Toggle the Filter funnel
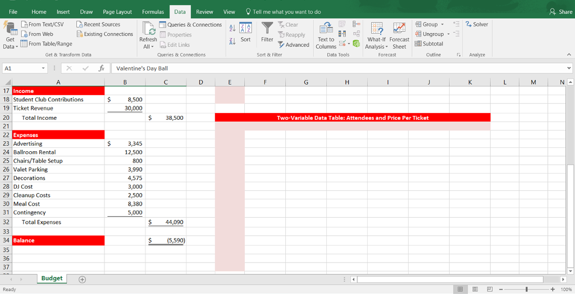The width and height of the screenshot is (575, 294). (x=267, y=32)
